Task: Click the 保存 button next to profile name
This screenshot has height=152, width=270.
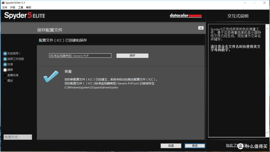Action: [132, 56]
